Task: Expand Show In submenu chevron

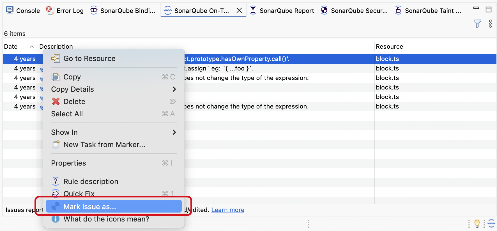Action: click(x=174, y=132)
